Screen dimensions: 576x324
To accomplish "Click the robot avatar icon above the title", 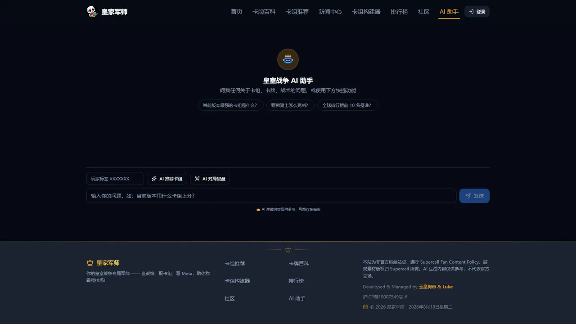I will 288,59.
